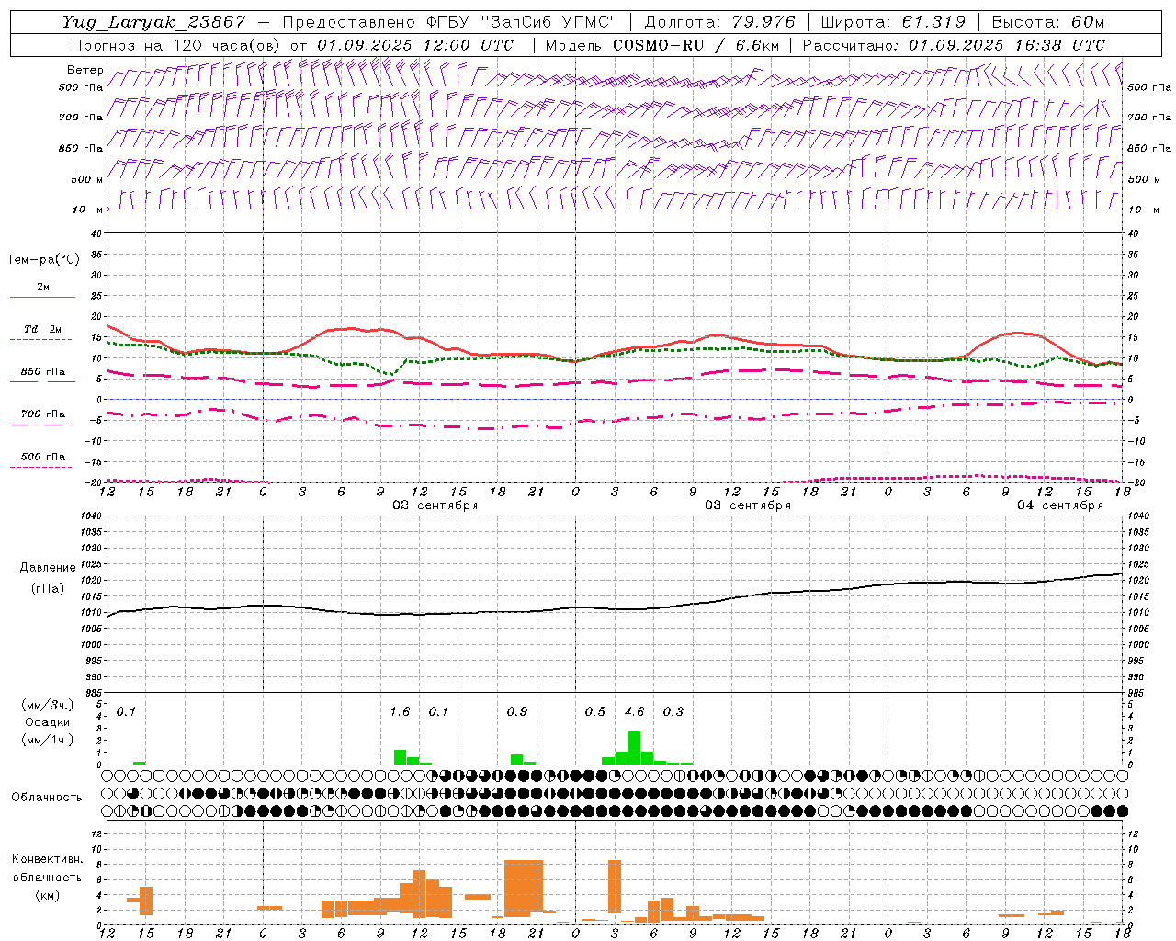
Task: Click the '(мм/3ч.)' precipitation unit label
Action: click(x=48, y=705)
